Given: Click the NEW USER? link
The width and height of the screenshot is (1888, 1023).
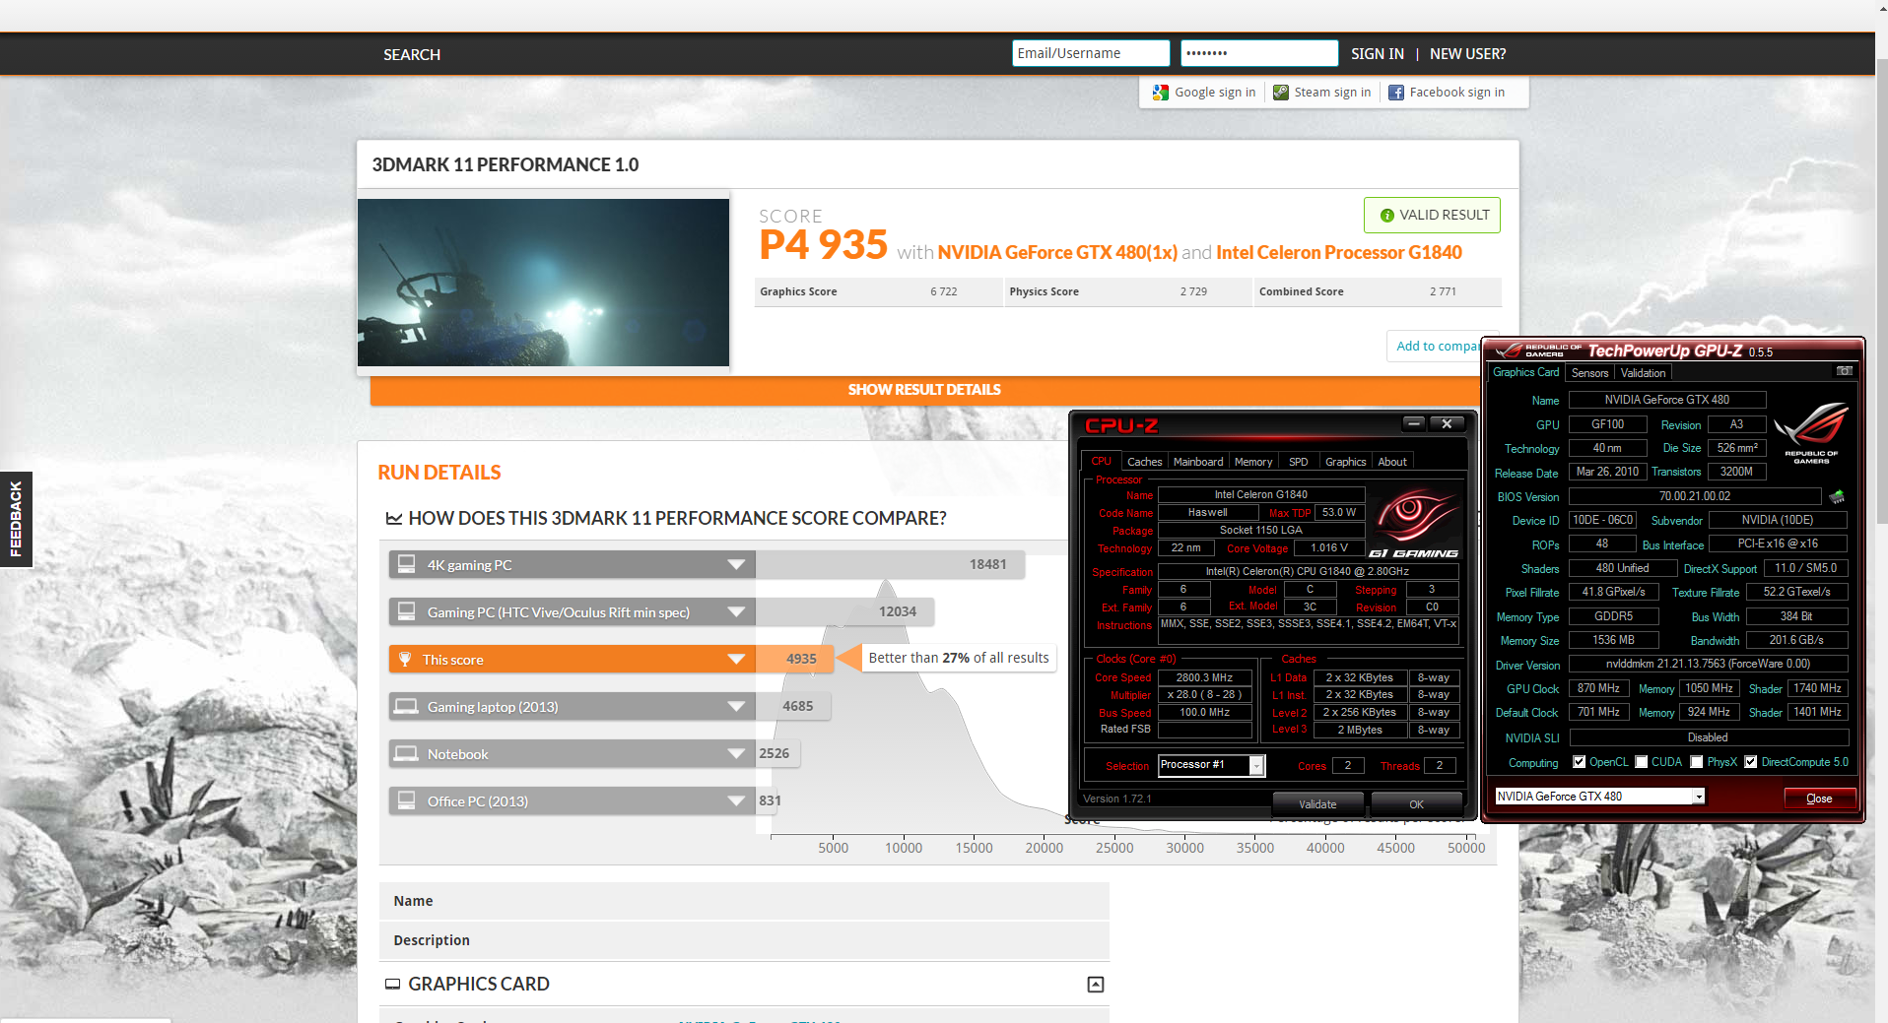Looking at the screenshot, I should click(1467, 54).
